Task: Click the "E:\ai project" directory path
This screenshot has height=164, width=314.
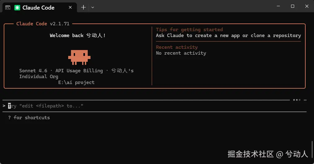Action: 76,82
